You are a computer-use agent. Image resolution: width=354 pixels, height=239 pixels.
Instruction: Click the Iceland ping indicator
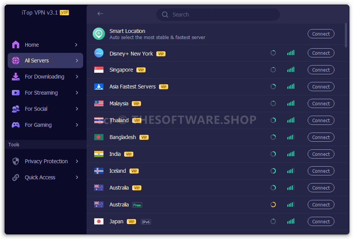(x=273, y=171)
